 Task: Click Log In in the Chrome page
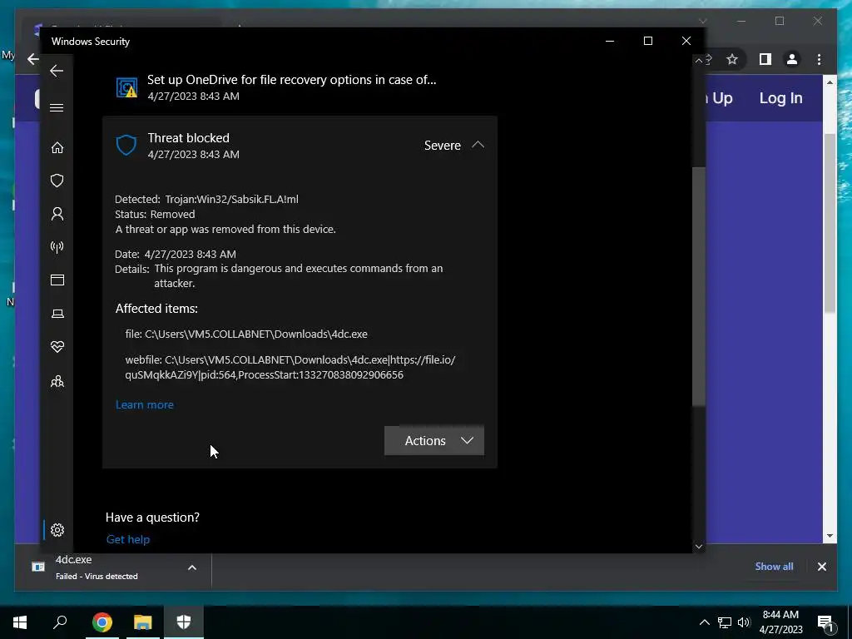tap(780, 98)
